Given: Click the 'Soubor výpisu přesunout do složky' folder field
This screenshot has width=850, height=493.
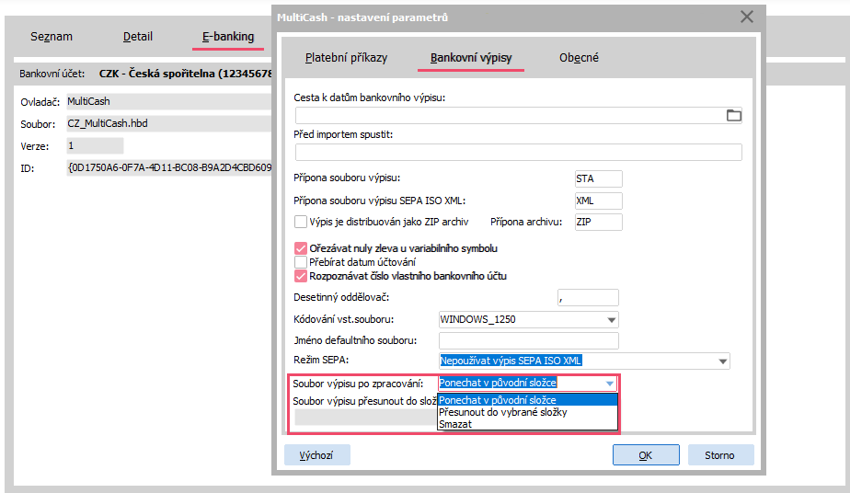Looking at the screenshot, I should pyautogui.click(x=366, y=417).
